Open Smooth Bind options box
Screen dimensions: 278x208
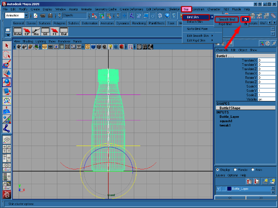click(x=245, y=19)
